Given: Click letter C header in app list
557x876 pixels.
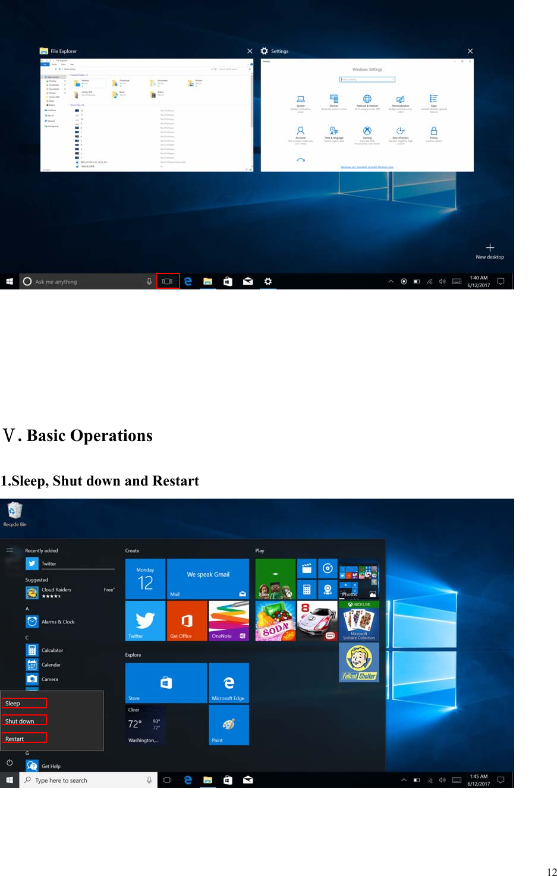Looking at the screenshot, I should click(27, 638).
